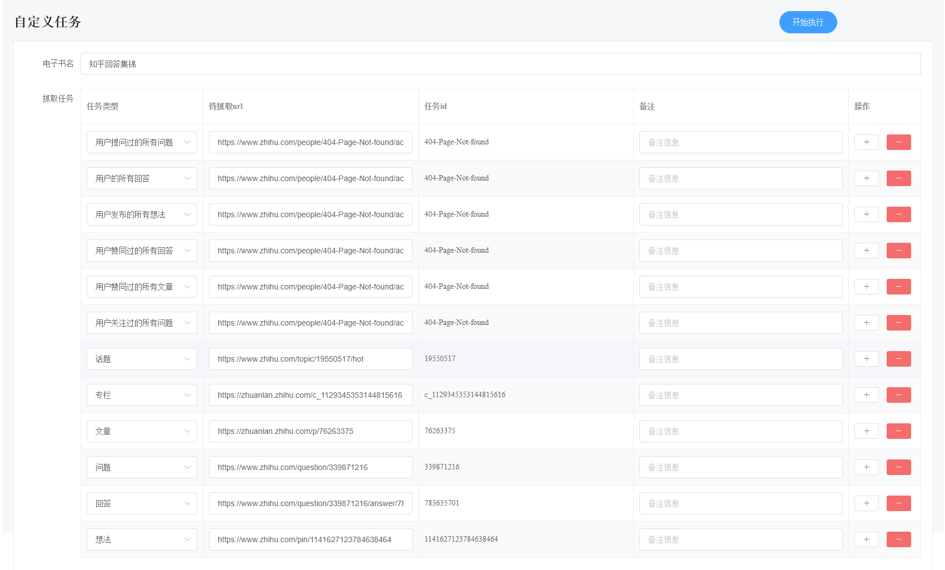The width and height of the screenshot is (945, 570).
Task: Select the URL input of the 问题 row
Action: pos(310,467)
